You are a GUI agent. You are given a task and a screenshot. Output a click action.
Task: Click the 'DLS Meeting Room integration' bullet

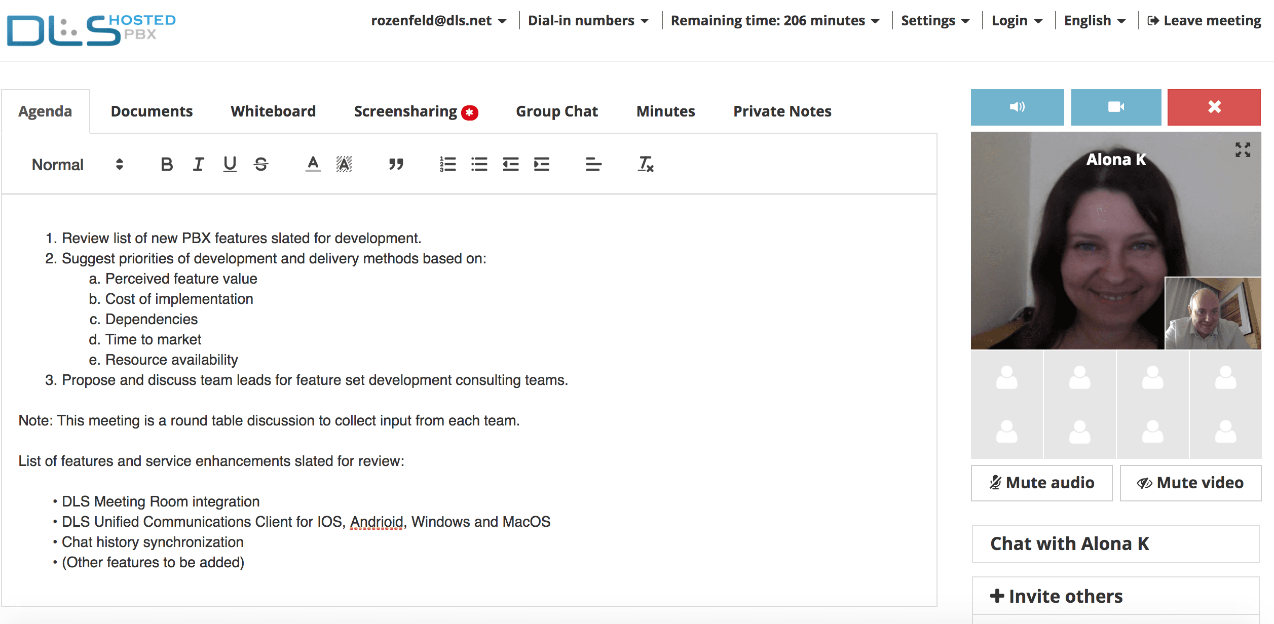coord(161,501)
